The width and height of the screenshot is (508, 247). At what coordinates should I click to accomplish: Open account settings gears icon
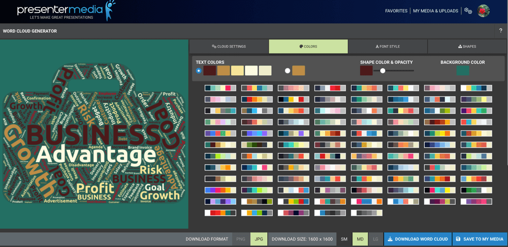(x=468, y=10)
